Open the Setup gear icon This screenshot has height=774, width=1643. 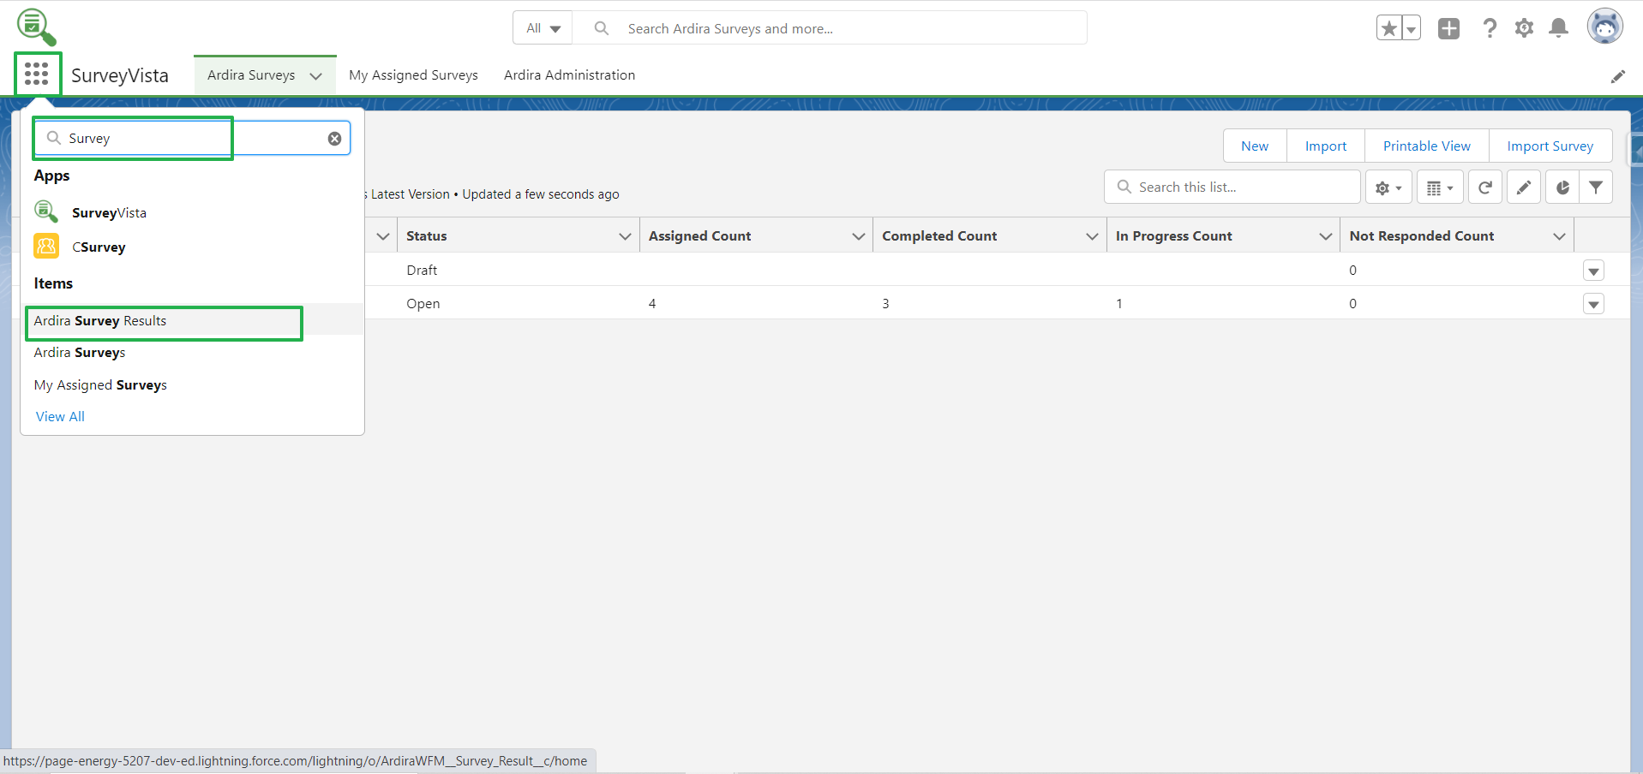1524,28
